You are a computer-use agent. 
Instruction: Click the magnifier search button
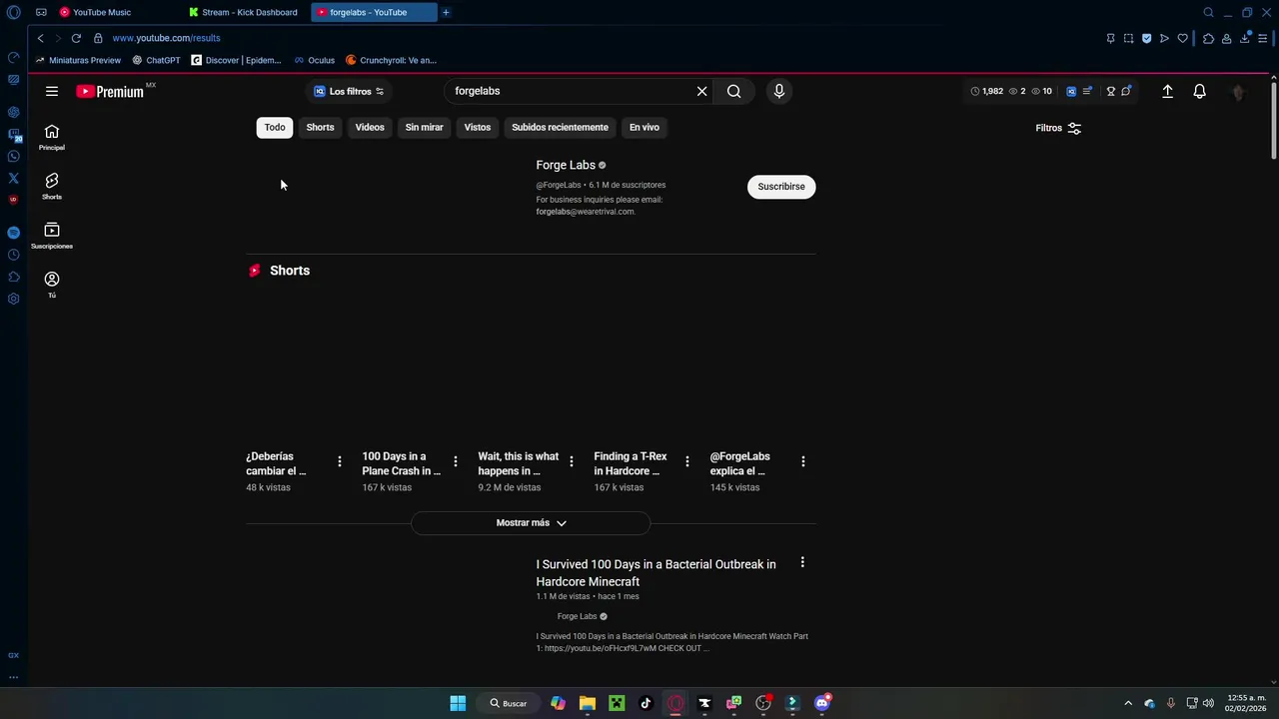(734, 91)
